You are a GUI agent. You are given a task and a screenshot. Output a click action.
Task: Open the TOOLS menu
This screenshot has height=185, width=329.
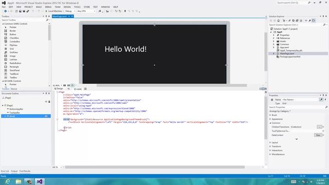coord(77,7)
